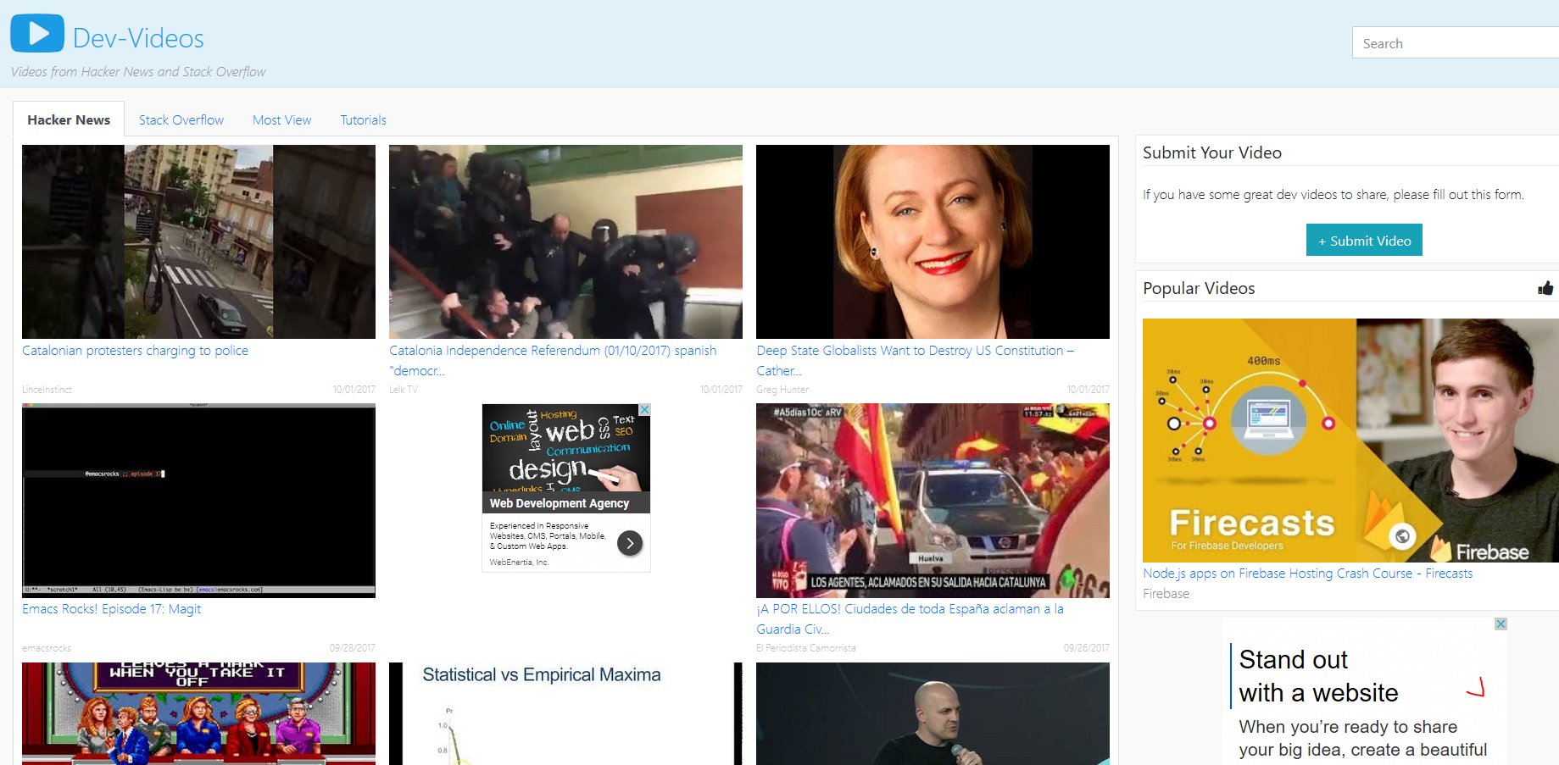The image size is (1559, 765).
Task: Play the Catalonian protesters street thumbnail
Action: coord(198,241)
